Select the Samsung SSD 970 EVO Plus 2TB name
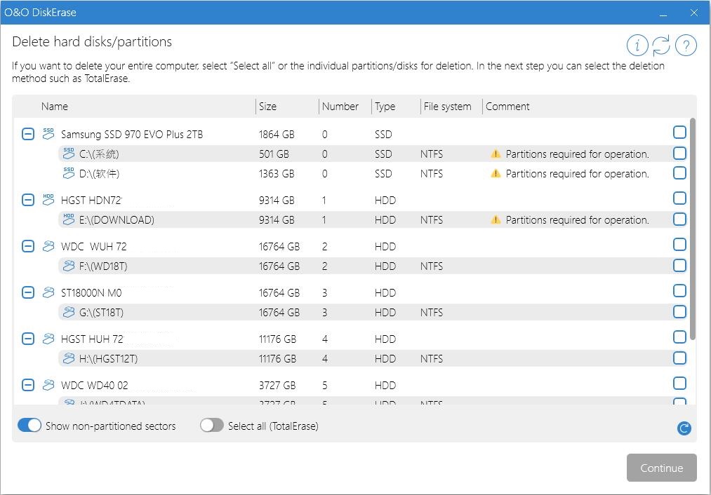 tap(131, 134)
